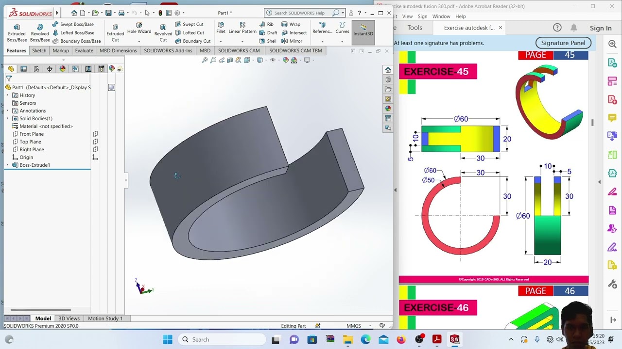Viewport: 622px width, 349px height.
Task: Select the Mirror feature tool
Action: coord(292,41)
